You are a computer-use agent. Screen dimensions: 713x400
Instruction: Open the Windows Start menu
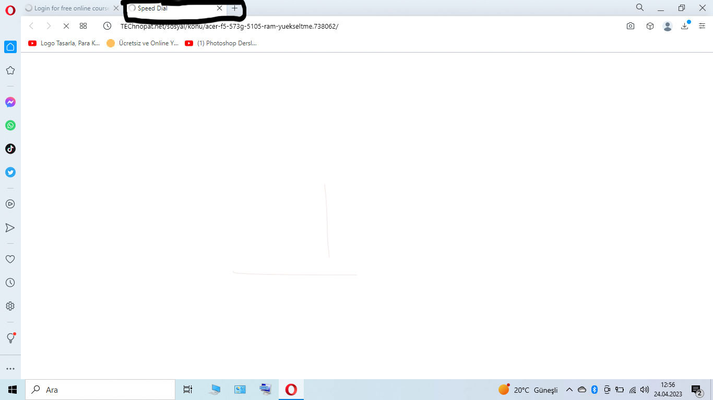click(x=13, y=390)
